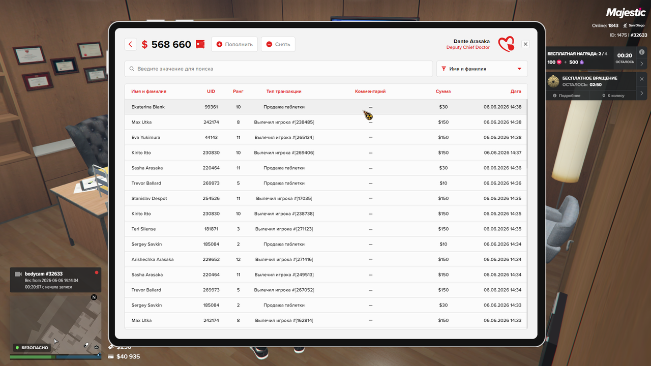Click Dante Arasaka profile name
The width and height of the screenshot is (651, 366).
click(x=471, y=41)
